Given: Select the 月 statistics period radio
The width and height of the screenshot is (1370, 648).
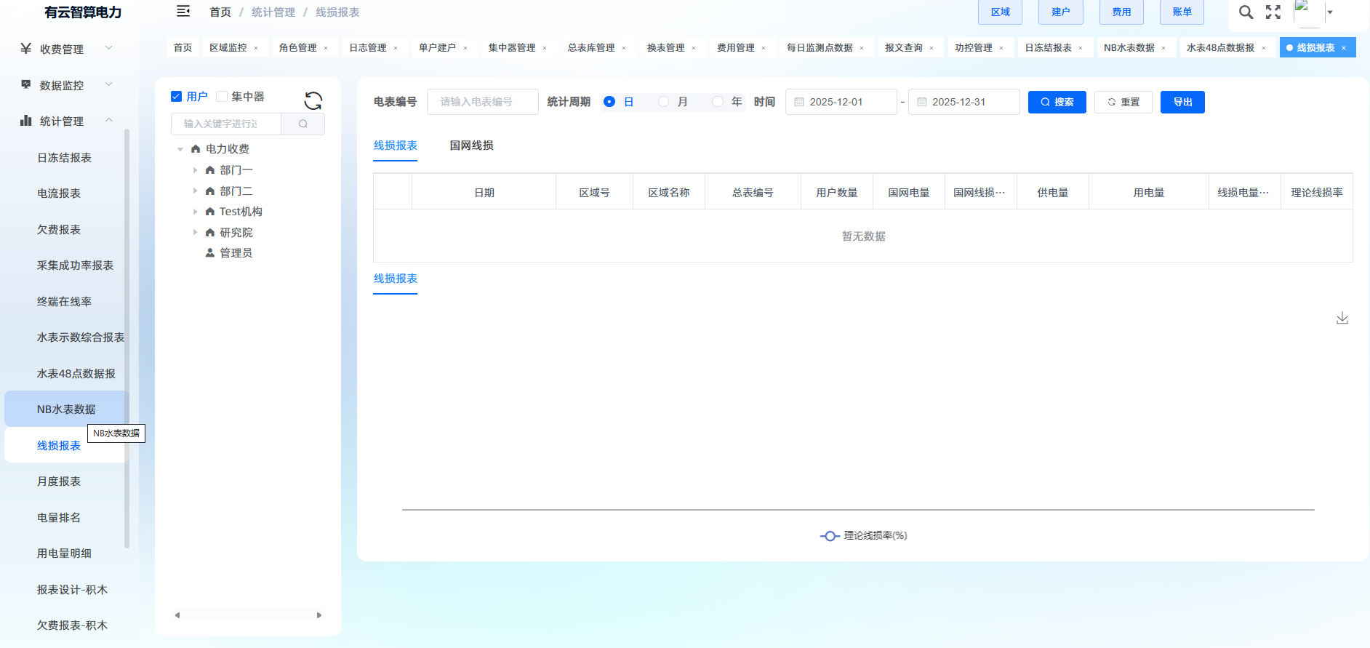Looking at the screenshot, I should (x=663, y=102).
